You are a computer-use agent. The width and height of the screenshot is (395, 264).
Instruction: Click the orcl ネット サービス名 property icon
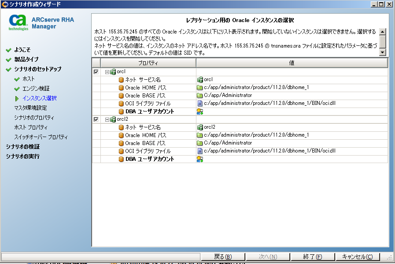(121, 80)
